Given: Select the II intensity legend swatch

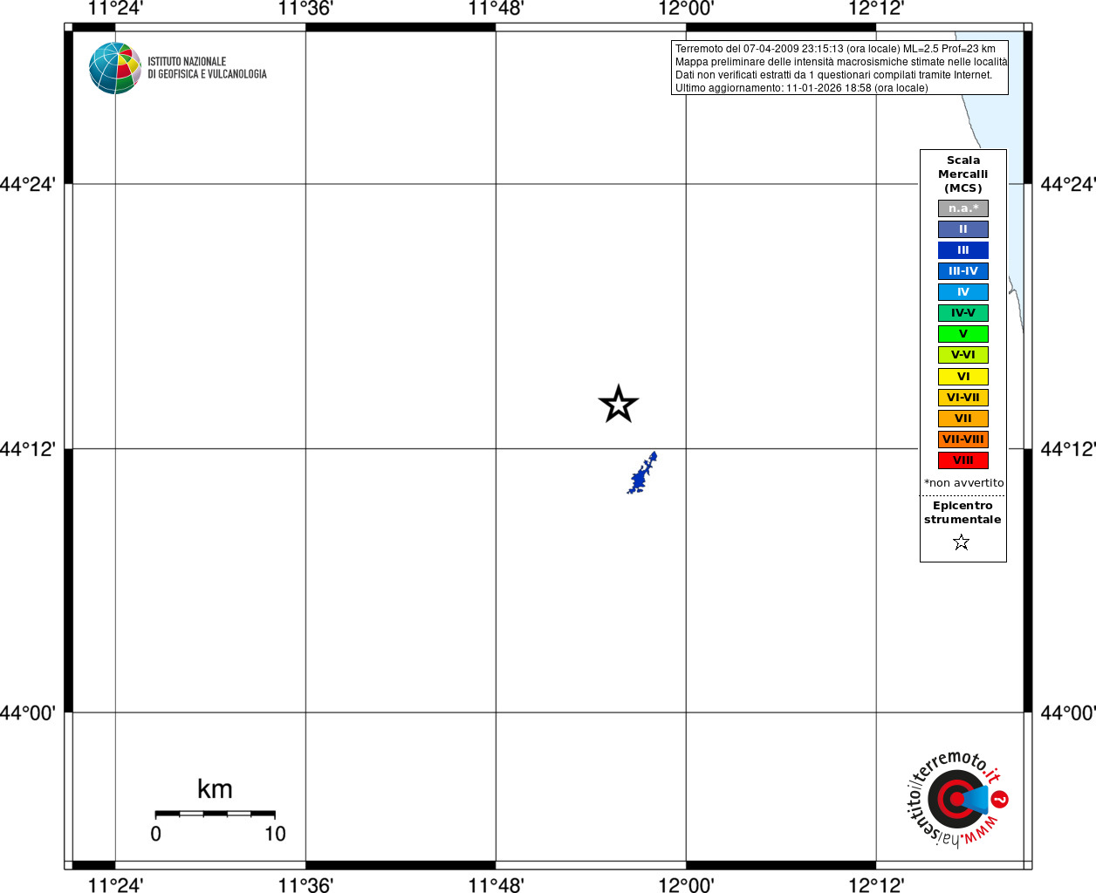Looking at the screenshot, I should click(x=963, y=229).
